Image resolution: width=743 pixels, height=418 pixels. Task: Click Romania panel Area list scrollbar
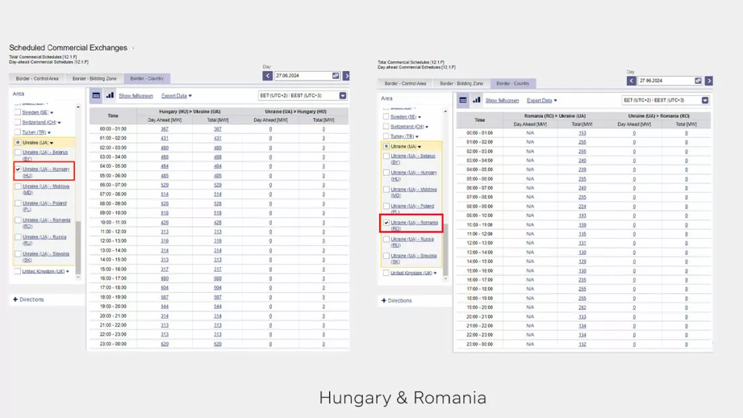pos(446,249)
